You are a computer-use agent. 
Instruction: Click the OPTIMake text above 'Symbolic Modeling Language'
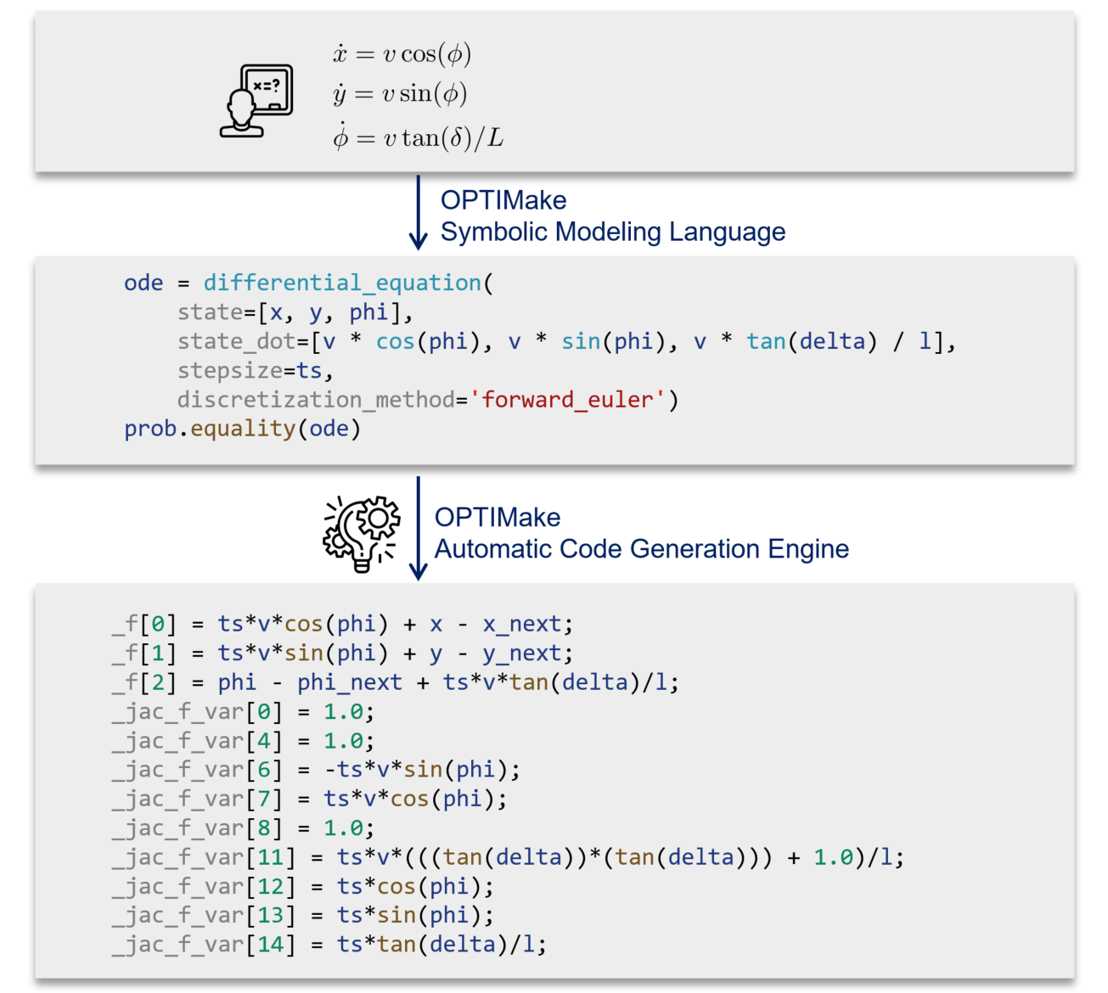503,200
